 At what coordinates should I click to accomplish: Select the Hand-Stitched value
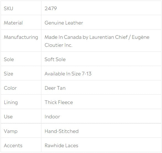click(62, 131)
